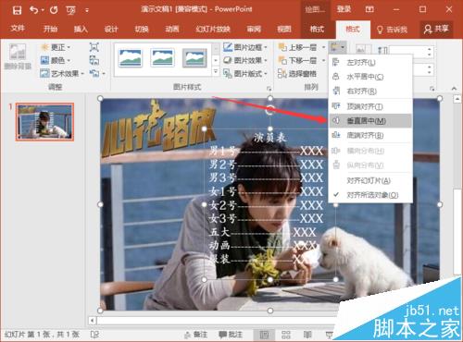The image size is (463, 342).
Task: Undo the last action with the undo arrow
Action: [34, 10]
